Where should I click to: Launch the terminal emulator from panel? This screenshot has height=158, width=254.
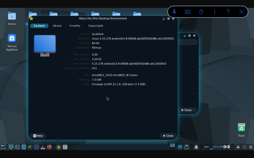(17, 147)
